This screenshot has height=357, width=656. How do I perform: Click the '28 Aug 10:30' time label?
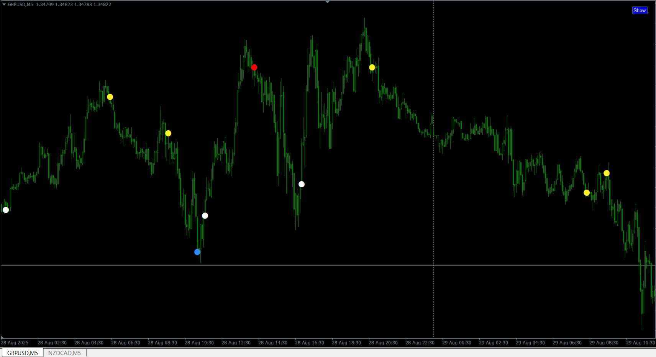click(x=199, y=343)
